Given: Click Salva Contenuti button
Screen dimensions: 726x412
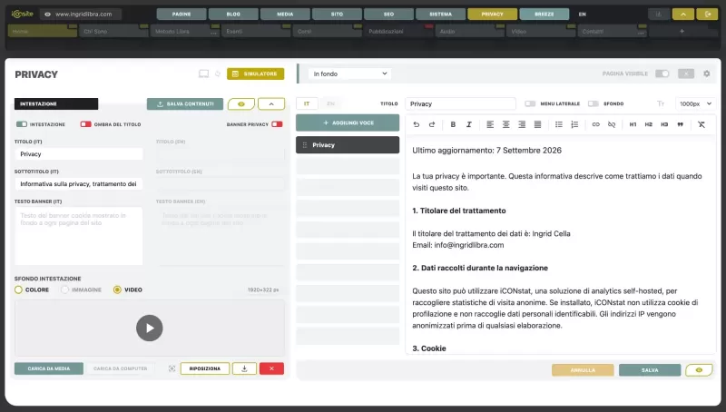Looking at the screenshot, I should click(x=185, y=104).
